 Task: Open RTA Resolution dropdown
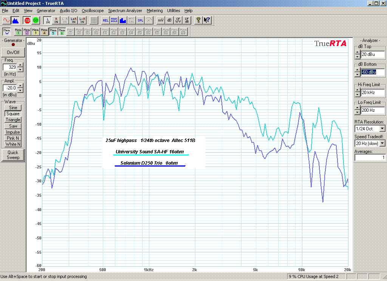pos(382,128)
